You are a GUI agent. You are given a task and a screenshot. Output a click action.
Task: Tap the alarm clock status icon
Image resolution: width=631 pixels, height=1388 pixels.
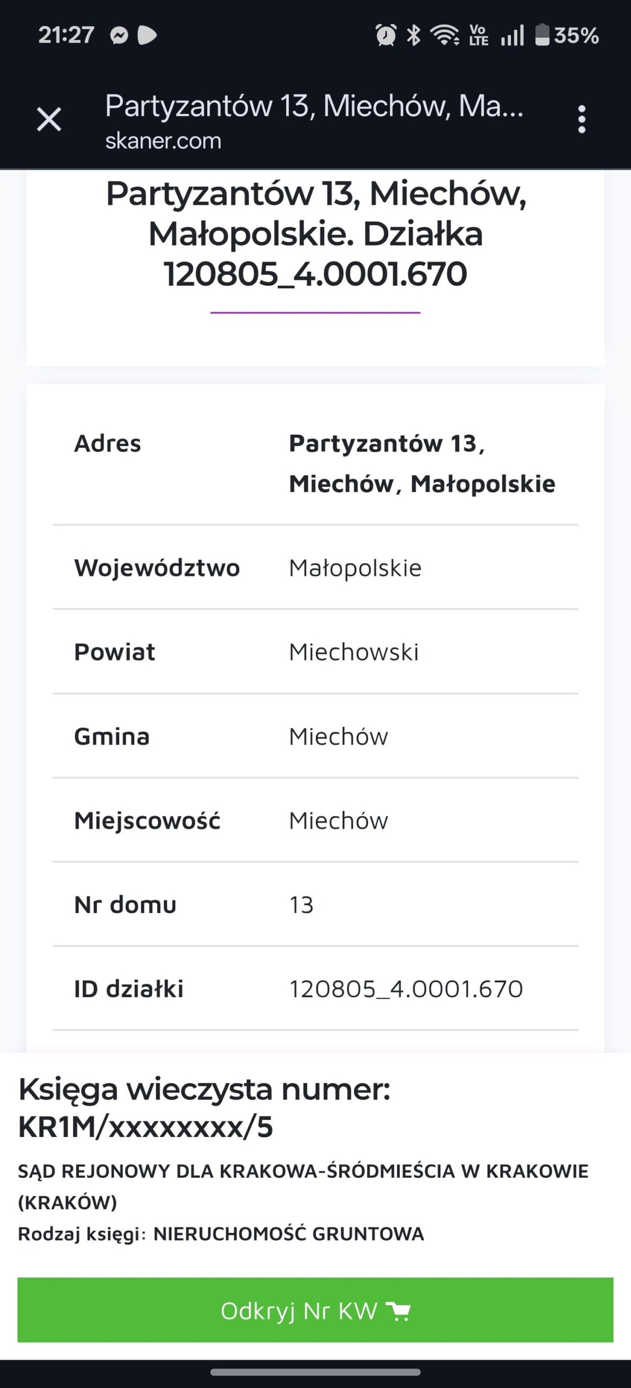coord(386,36)
